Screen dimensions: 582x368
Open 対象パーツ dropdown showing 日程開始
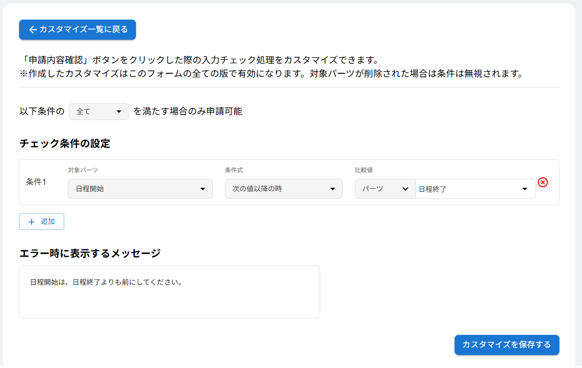(140, 189)
